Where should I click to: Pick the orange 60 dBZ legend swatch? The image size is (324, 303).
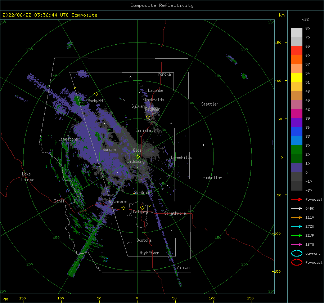tap(297, 59)
